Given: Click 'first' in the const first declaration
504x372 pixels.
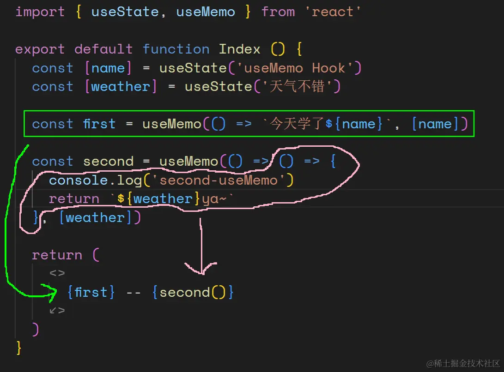Looking at the screenshot, I should click(99, 124).
